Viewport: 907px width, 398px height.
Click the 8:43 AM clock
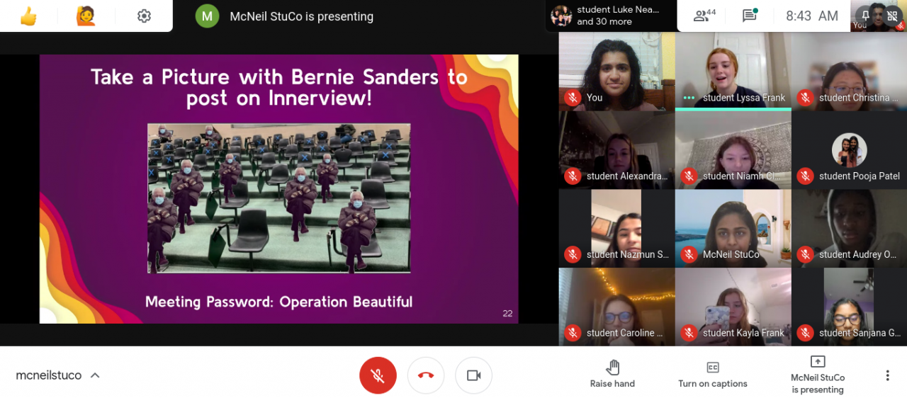(812, 16)
